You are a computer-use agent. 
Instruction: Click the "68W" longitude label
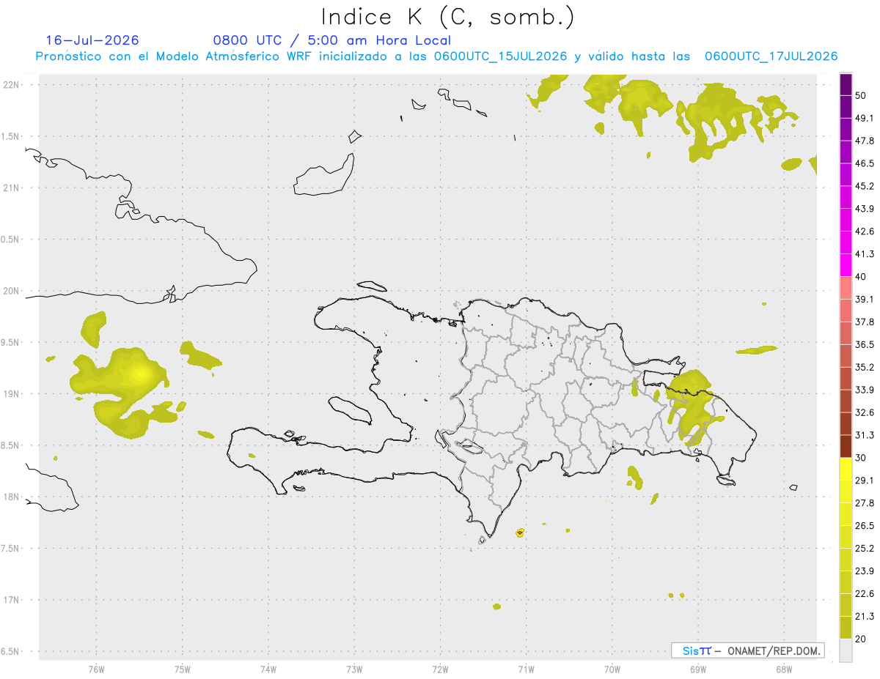point(783,669)
